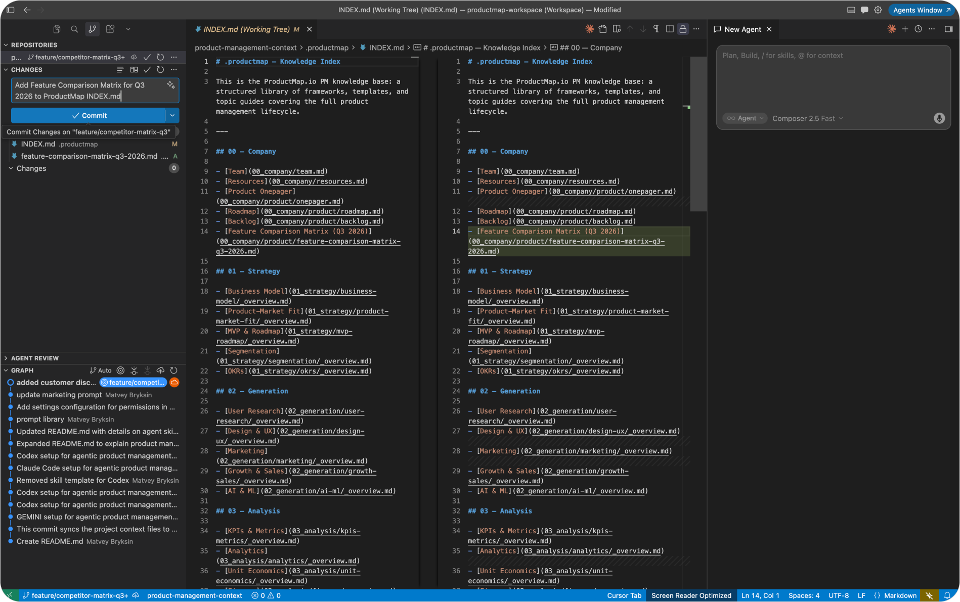
Task: Open the Composer 2.5 Fast model dropdown
Action: (808, 118)
